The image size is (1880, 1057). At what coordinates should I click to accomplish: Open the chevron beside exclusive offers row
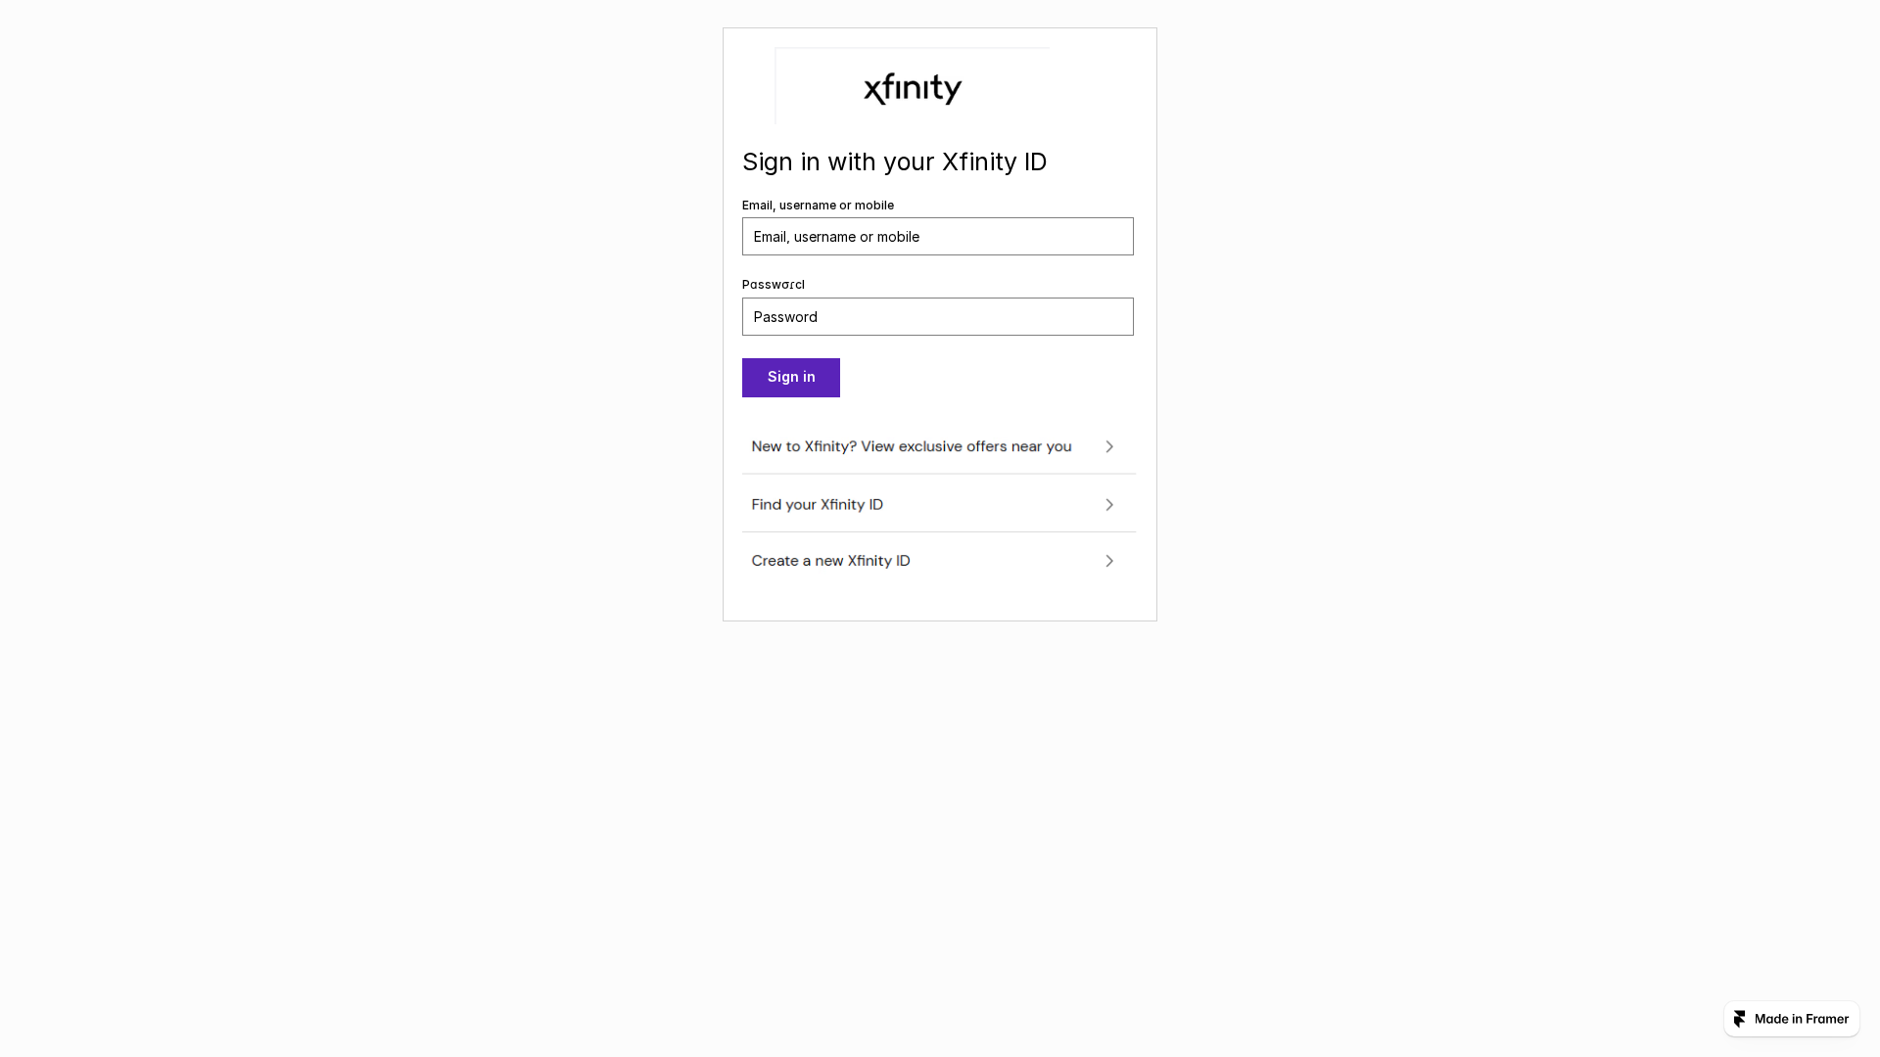tap(1109, 446)
